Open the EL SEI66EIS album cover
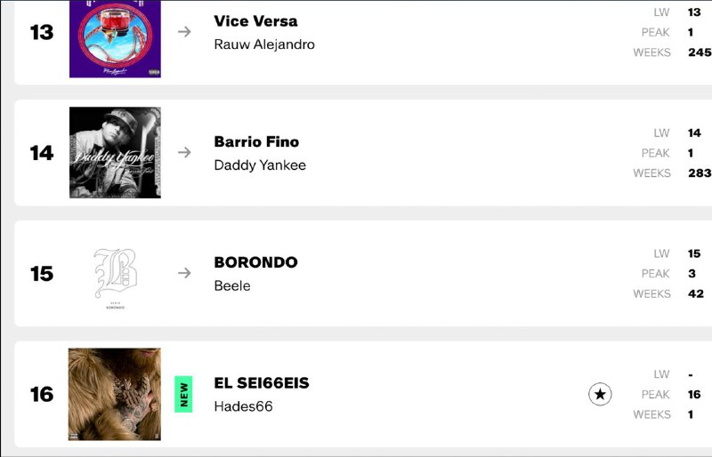Image resolution: width=712 pixels, height=457 pixels. pos(115,394)
